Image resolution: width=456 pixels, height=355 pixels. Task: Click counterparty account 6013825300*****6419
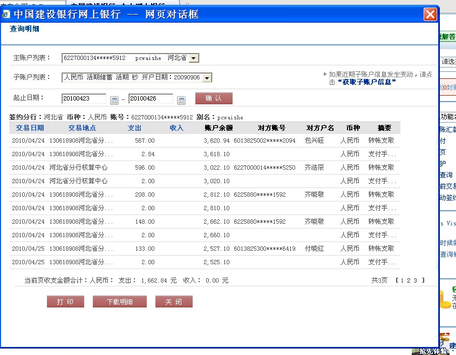[264, 249]
